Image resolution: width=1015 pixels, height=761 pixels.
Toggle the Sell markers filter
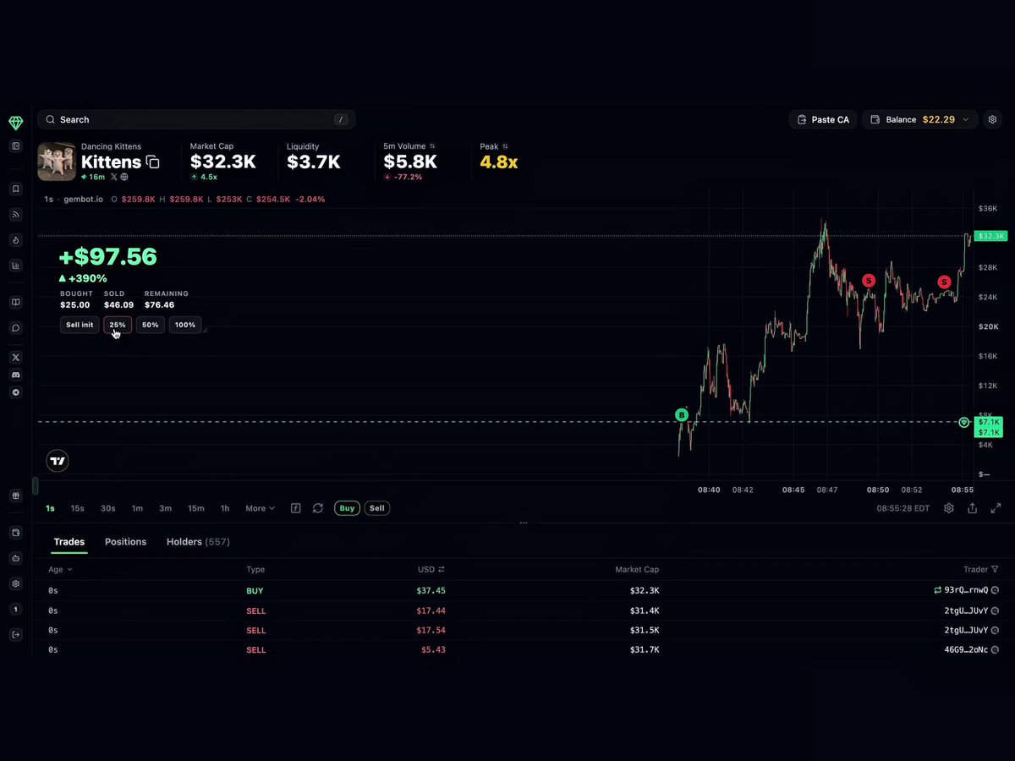pyautogui.click(x=377, y=508)
